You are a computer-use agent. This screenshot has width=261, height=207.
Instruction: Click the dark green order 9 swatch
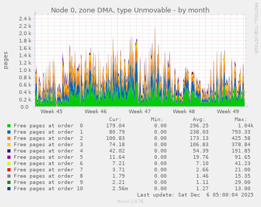pyautogui.click(x=9, y=182)
